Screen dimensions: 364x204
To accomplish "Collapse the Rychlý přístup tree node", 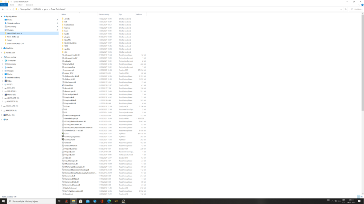I will coord(1,16).
